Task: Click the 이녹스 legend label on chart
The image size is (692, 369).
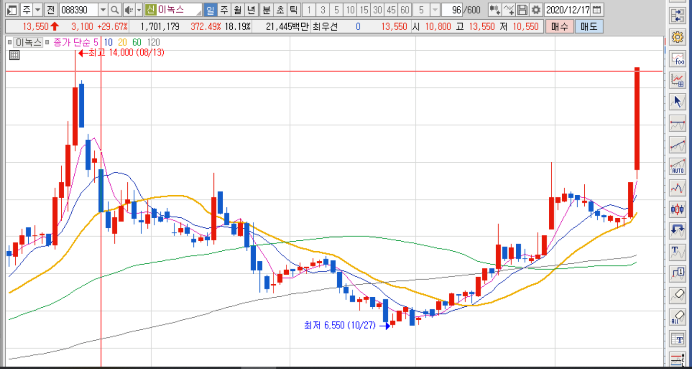Action: click(x=28, y=43)
